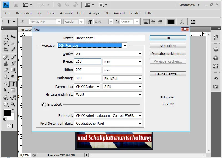Select the Lasso tool
222x158 pixels.
6,43
